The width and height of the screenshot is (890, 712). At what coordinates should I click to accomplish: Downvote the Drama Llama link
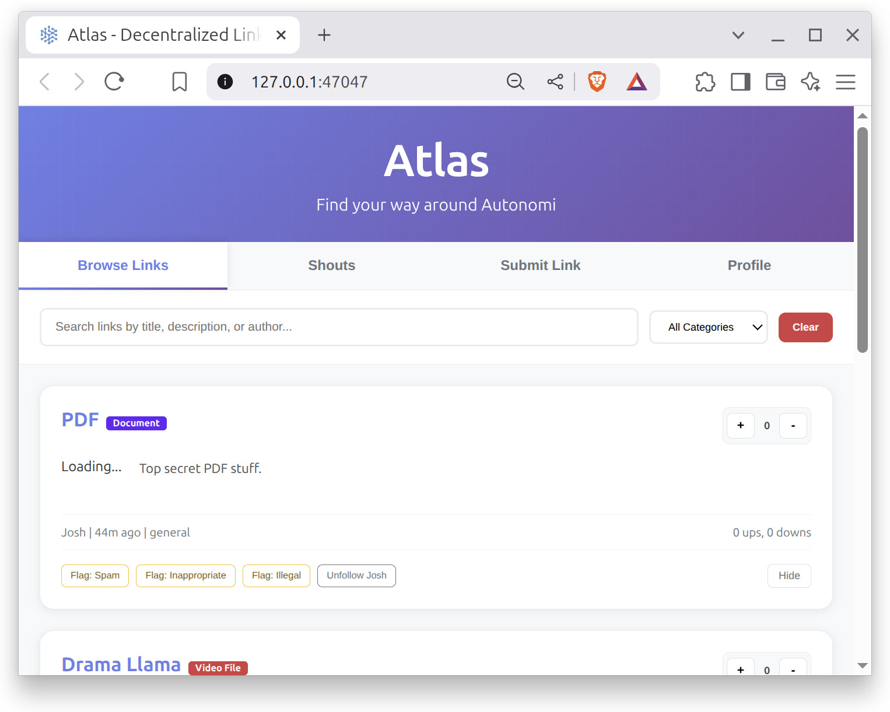pos(793,667)
